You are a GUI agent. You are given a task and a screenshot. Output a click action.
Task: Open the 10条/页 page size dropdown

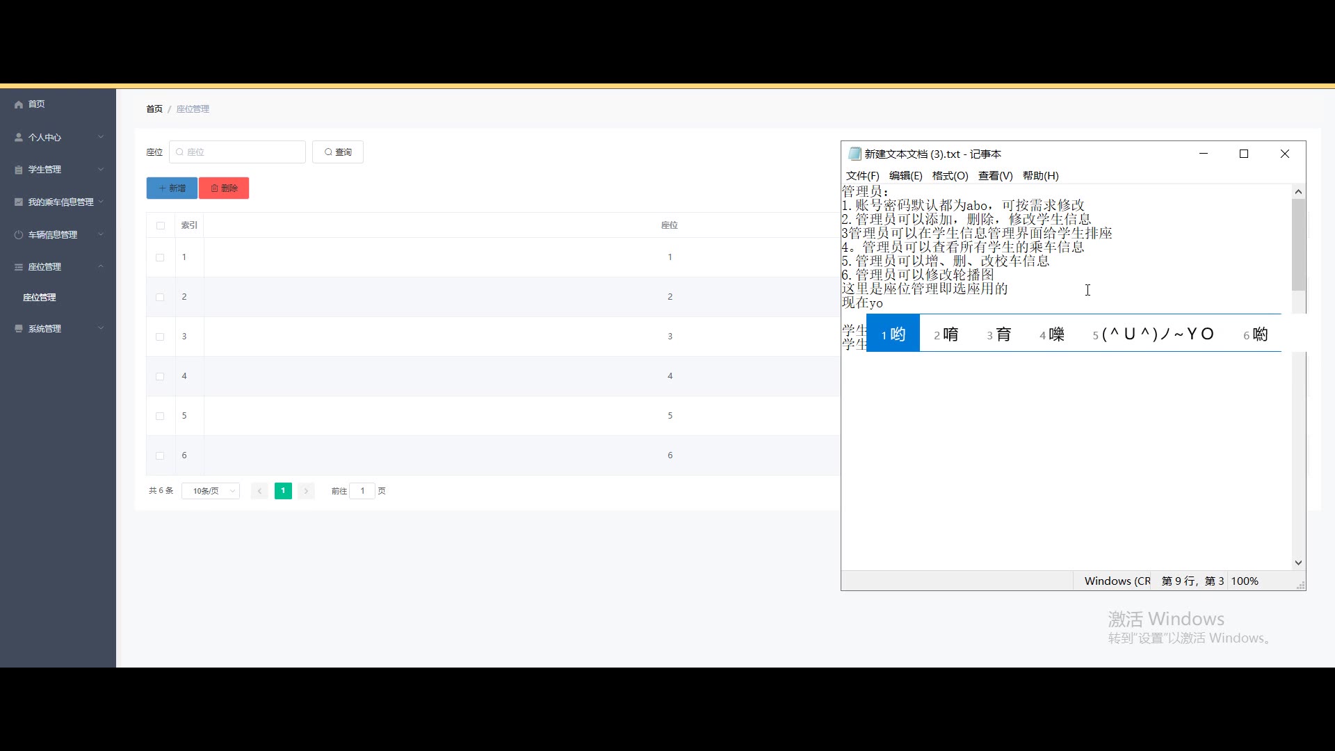click(x=211, y=491)
